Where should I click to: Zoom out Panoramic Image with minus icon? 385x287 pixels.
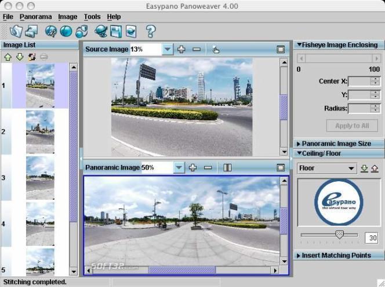[208, 168]
